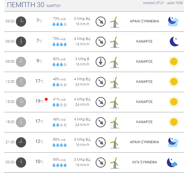Click the sunrise and sunset times text
188x173 pixels.
pyautogui.click(x=163, y=3)
